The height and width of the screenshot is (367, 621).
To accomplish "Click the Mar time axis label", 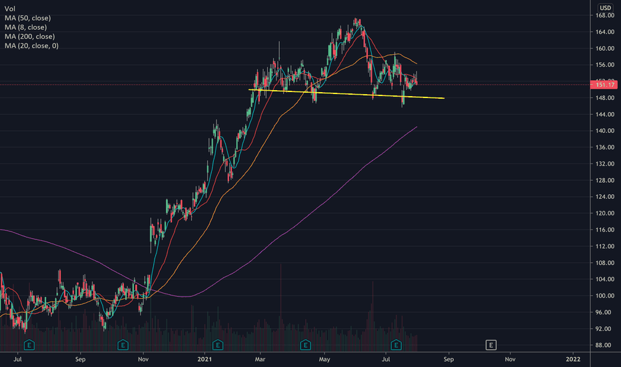I will click(260, 360).
